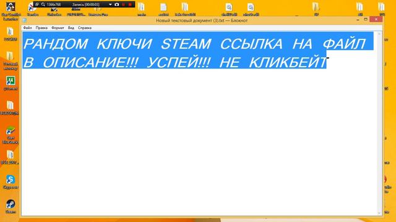Click the camera screenshot icon on recorder bar
Image resolution: width=396 pixels, height=222 pixels.
tap(117, 4)
